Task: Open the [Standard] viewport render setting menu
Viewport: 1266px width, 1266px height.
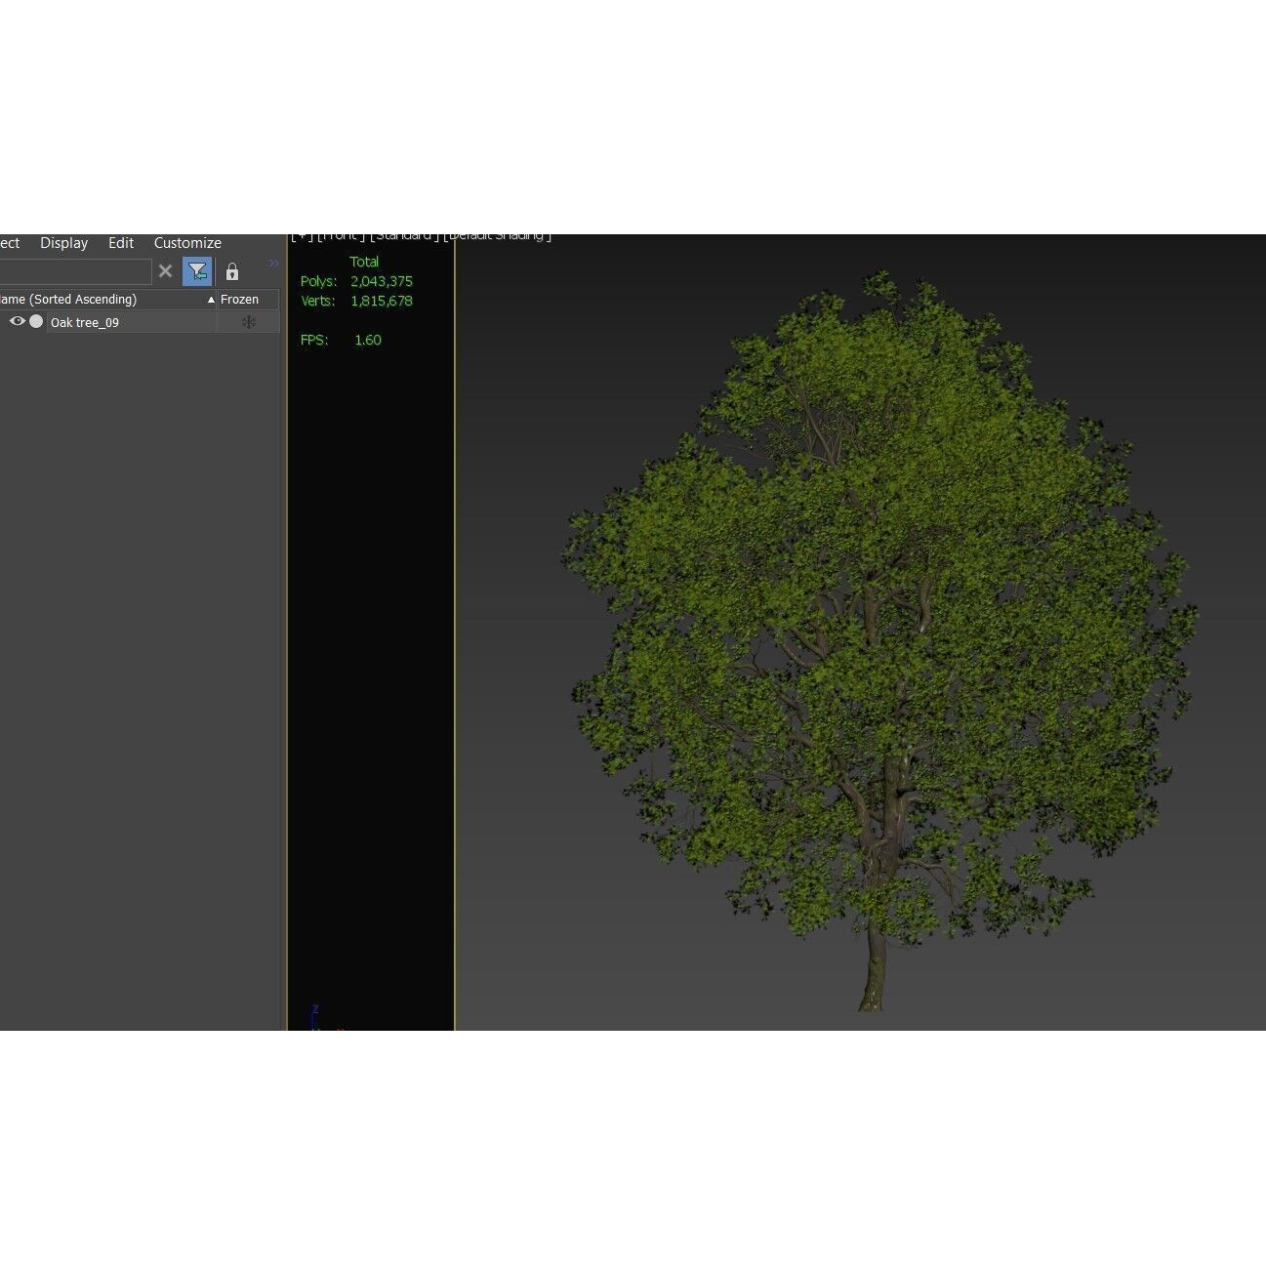Action: coord(405,234)
